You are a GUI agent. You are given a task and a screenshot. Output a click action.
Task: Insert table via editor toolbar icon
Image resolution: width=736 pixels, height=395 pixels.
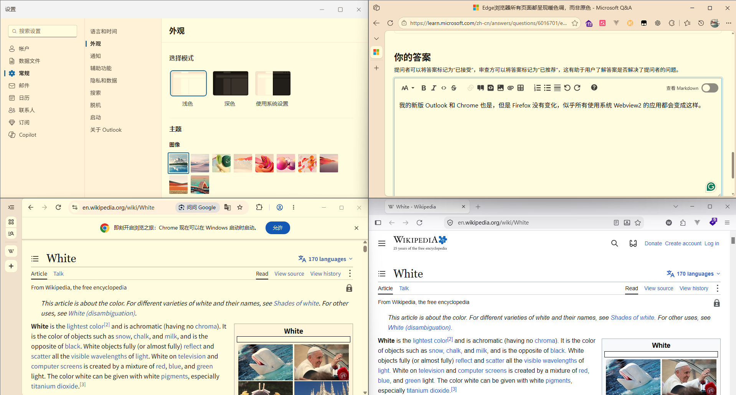pos(520,88)
